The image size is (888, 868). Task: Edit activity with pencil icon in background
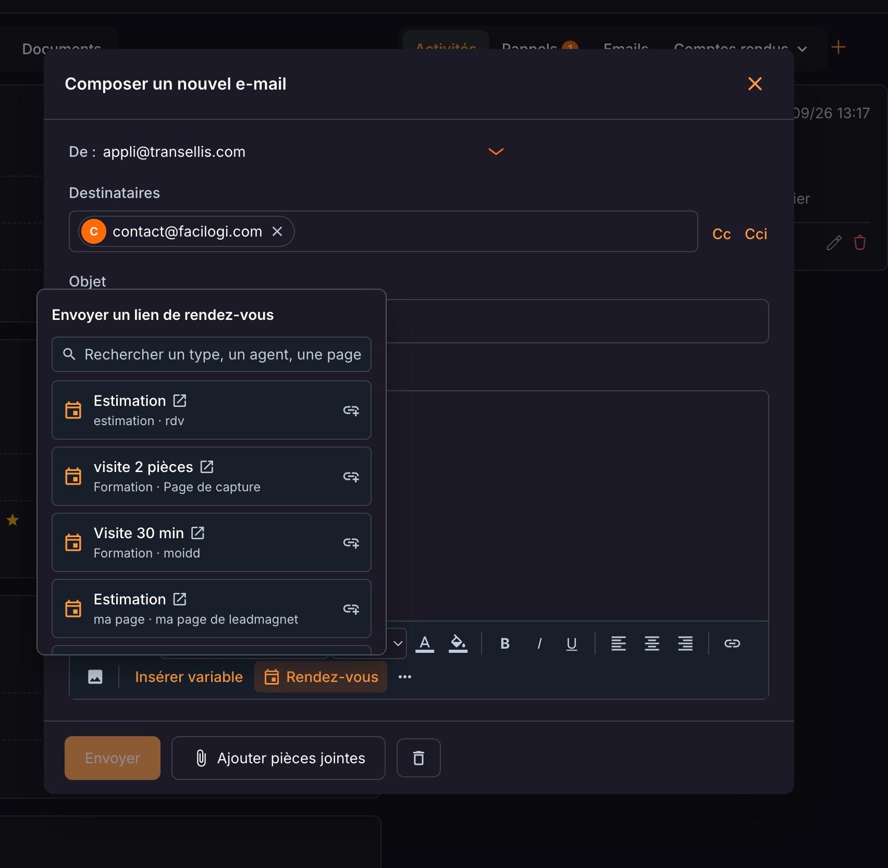[x=834, y=242]
